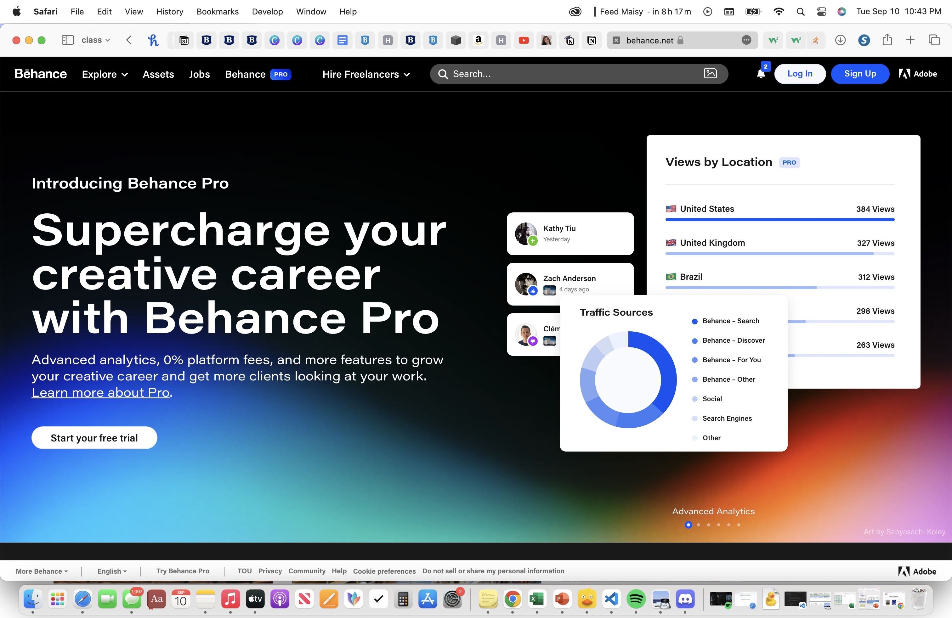Switch to the pinned YouTube tab
Image resolution: width=952 pixels, height=618 pixels.
click(524, 40)
